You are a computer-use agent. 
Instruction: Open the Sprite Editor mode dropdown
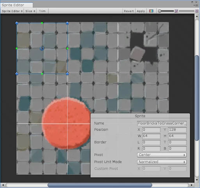(12, 11)
